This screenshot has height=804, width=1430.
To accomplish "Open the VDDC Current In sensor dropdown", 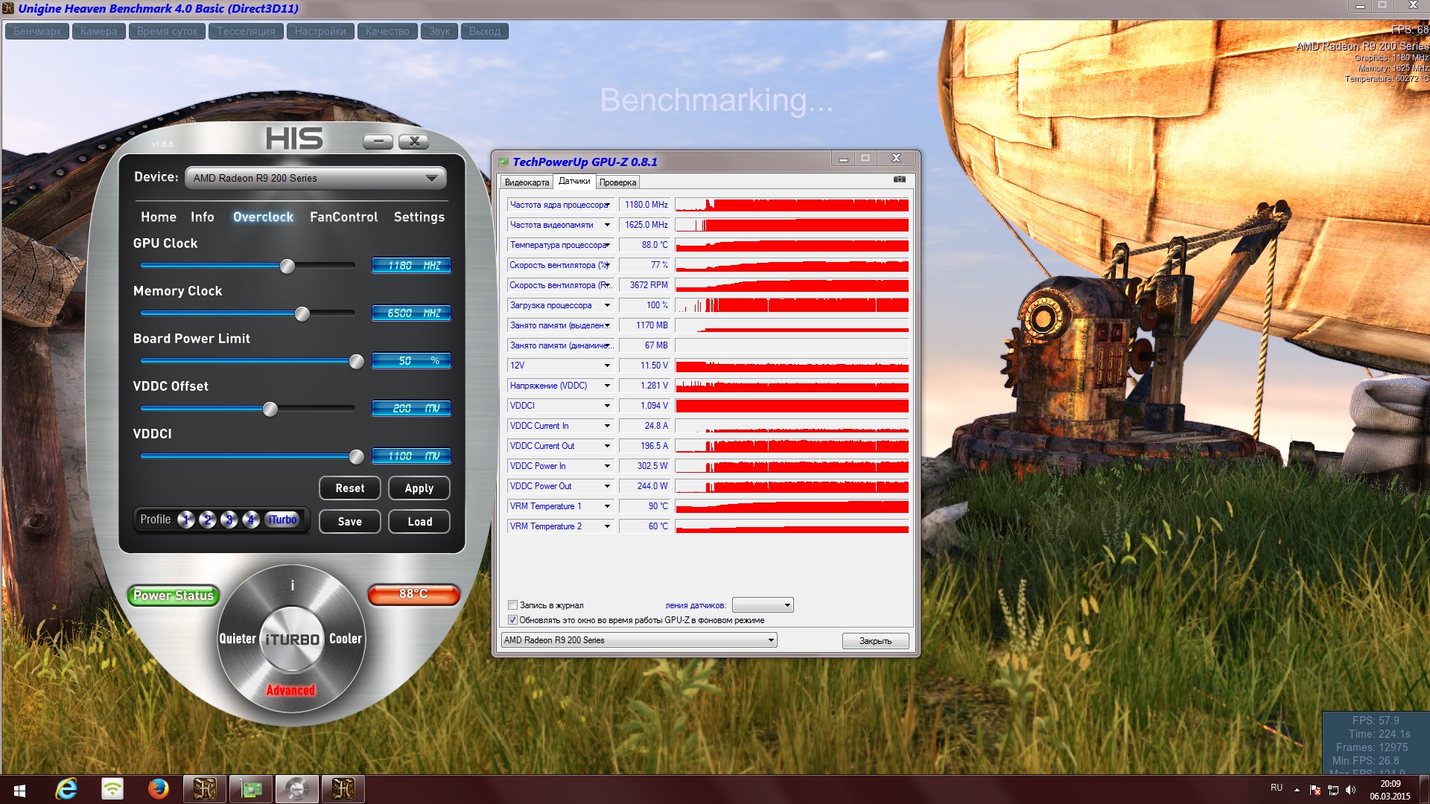I will [607, 426].
